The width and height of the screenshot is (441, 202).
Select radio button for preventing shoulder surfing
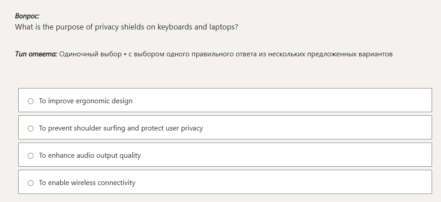30,128
